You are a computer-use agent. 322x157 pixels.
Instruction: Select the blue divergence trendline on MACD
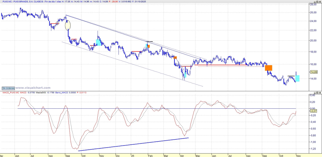(133, 144)
